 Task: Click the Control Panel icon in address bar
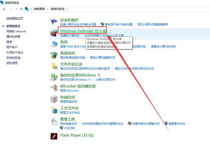click(27, 9)
